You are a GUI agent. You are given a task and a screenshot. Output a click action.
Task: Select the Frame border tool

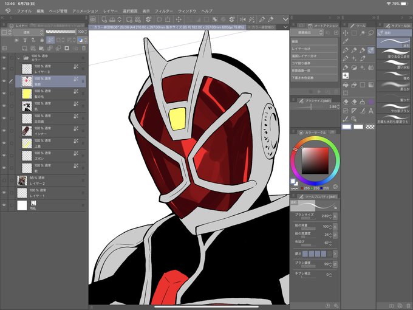pos(346,111)
